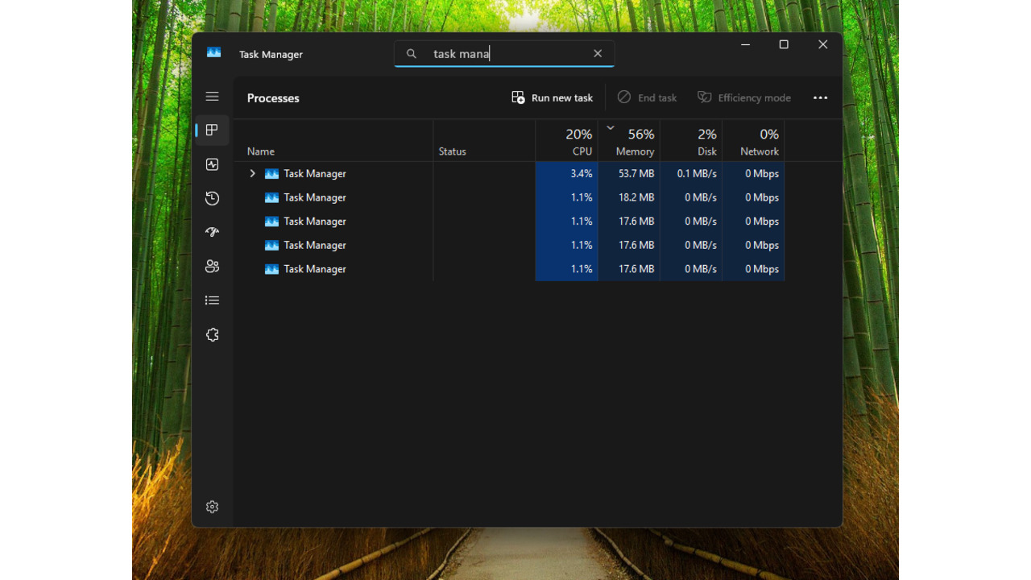Select the second Task Manager process row
1031x580 pixels.
314,197
